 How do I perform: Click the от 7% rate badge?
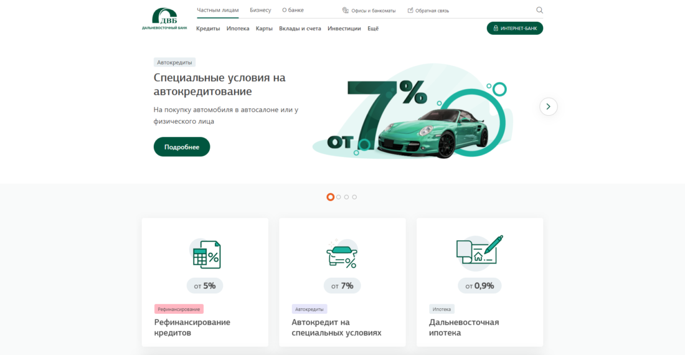pyautogui.click(x=342, y=286)
